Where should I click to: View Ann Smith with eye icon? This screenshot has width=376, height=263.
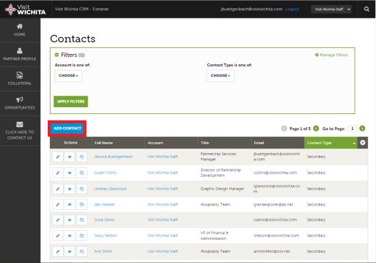coord(70,251)
